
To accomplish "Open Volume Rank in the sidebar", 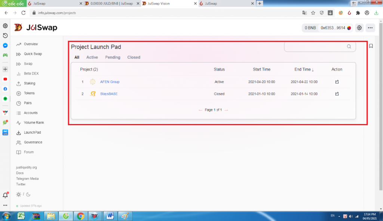I will [x=34, y=122].
